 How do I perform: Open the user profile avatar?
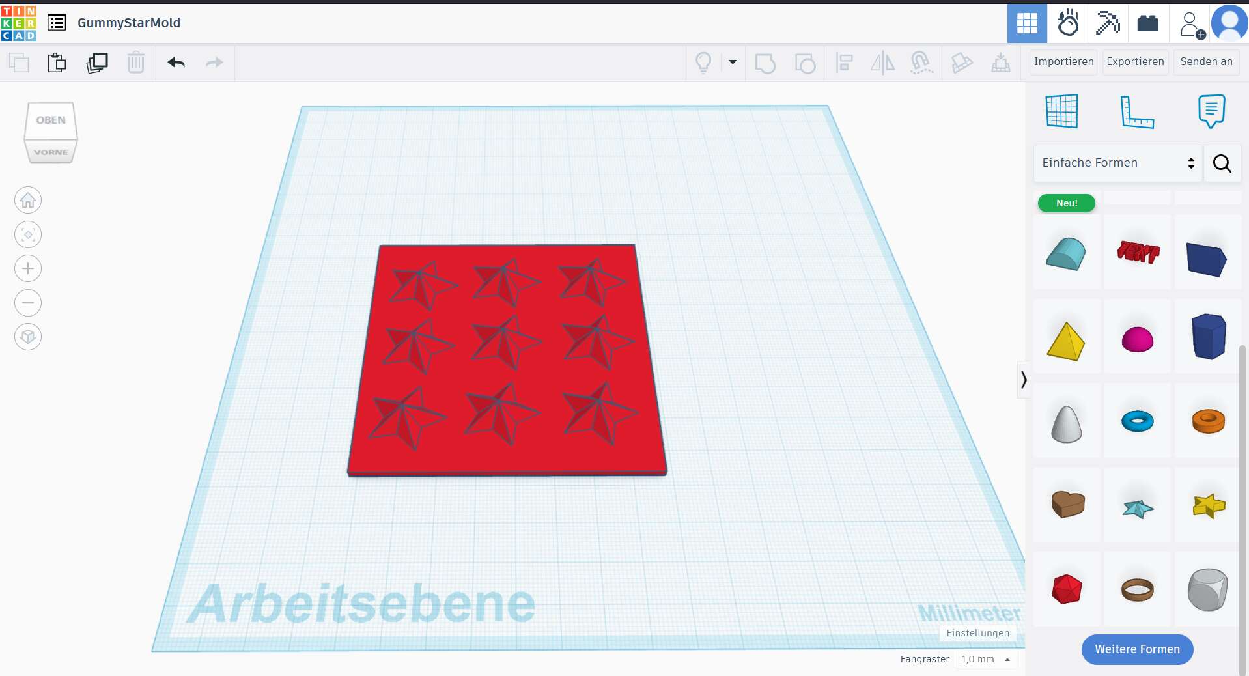click(x=1229, y=23)
